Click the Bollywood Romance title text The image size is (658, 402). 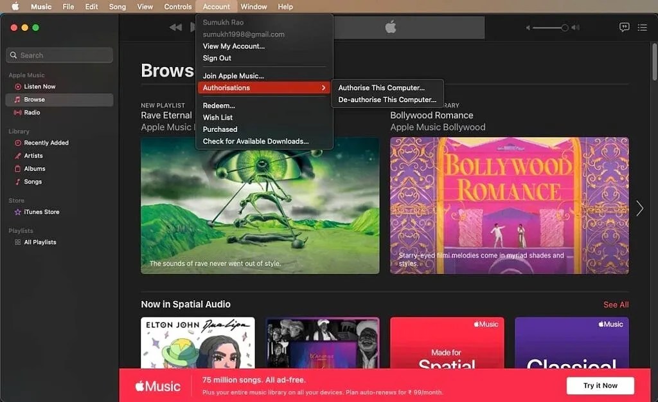[x=431, y=115]
